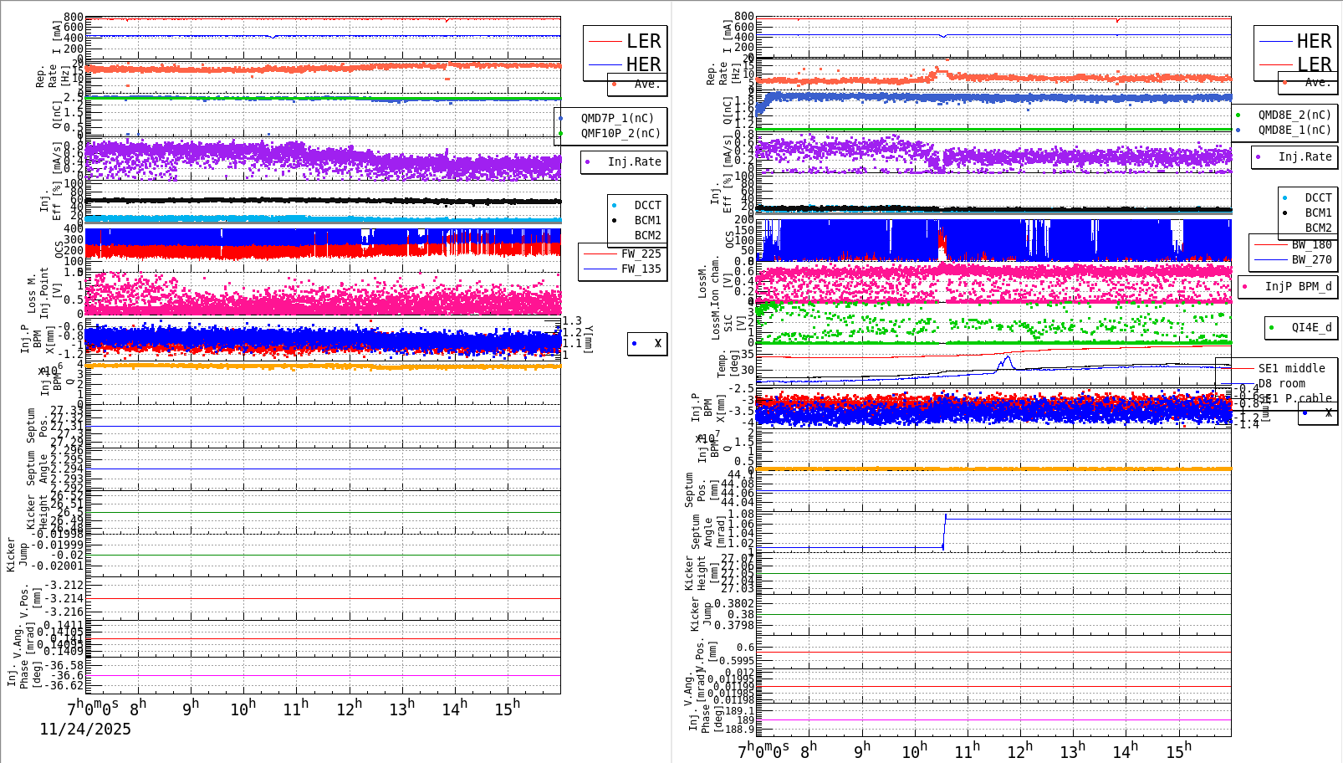This screenshot has height=763, width=1343.
Task: Click the SE1 middle legend label
Action: click(1290, 368)
